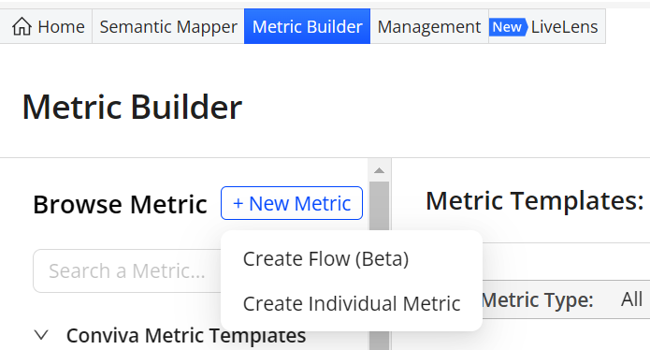Click the Browse Metric panel scrollbar thumb
Viewport: 650px width, 350px height.
pyautogui.click(x=379, y=266)
